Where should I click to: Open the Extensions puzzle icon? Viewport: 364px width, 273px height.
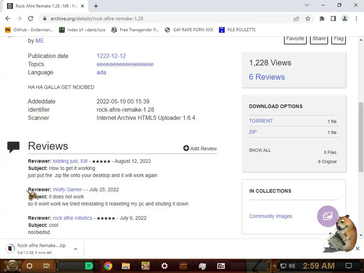[322, 18]
